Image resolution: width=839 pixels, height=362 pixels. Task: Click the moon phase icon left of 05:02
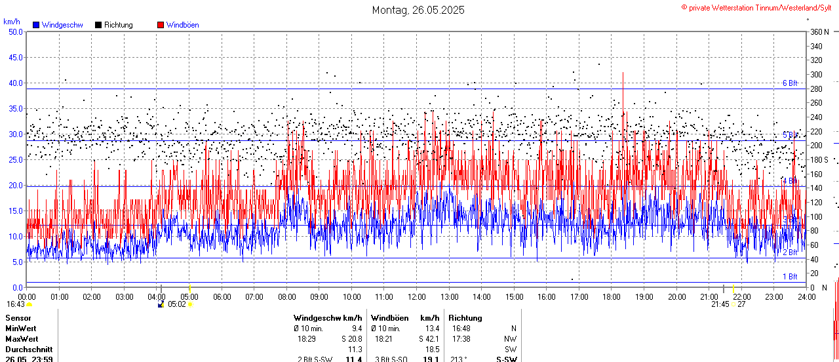tap(162, 304)
